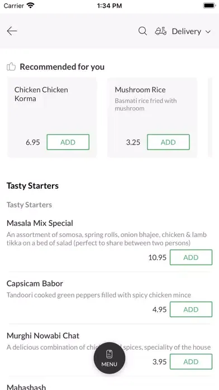Open the Mushroom Rice card

152,118
